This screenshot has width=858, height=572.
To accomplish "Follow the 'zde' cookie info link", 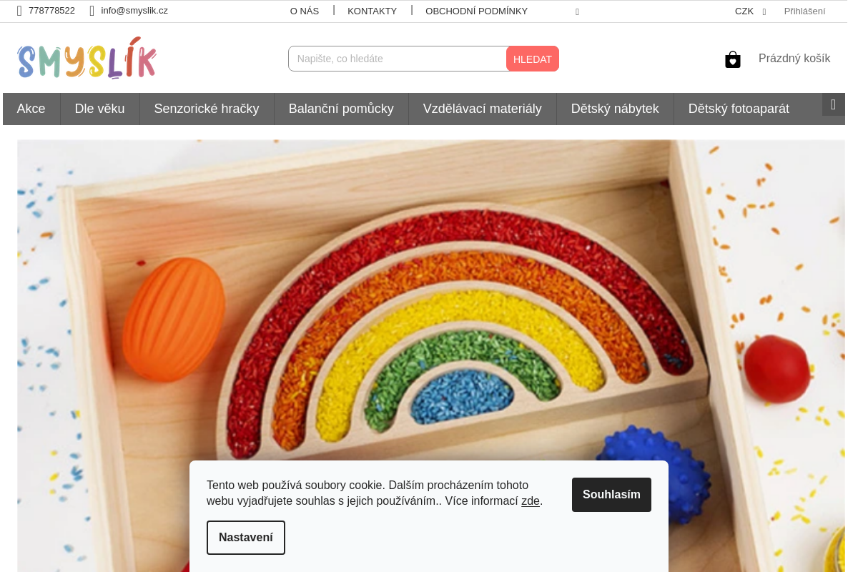I will click(531, 501).
